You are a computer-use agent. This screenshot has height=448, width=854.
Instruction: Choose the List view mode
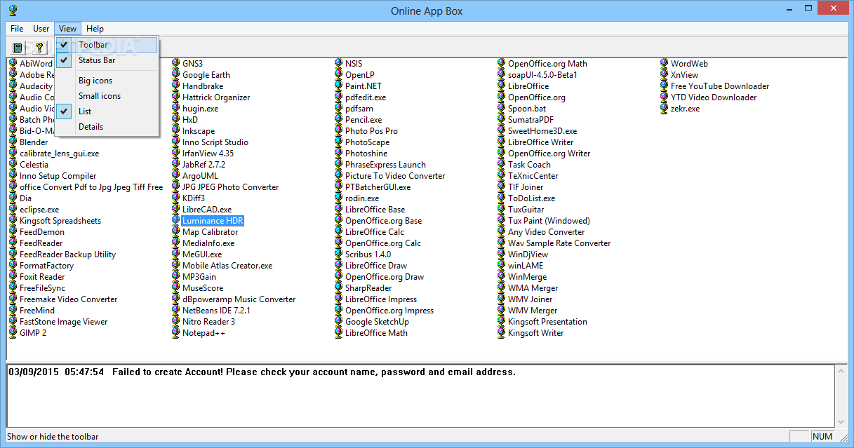pos(107,111)
